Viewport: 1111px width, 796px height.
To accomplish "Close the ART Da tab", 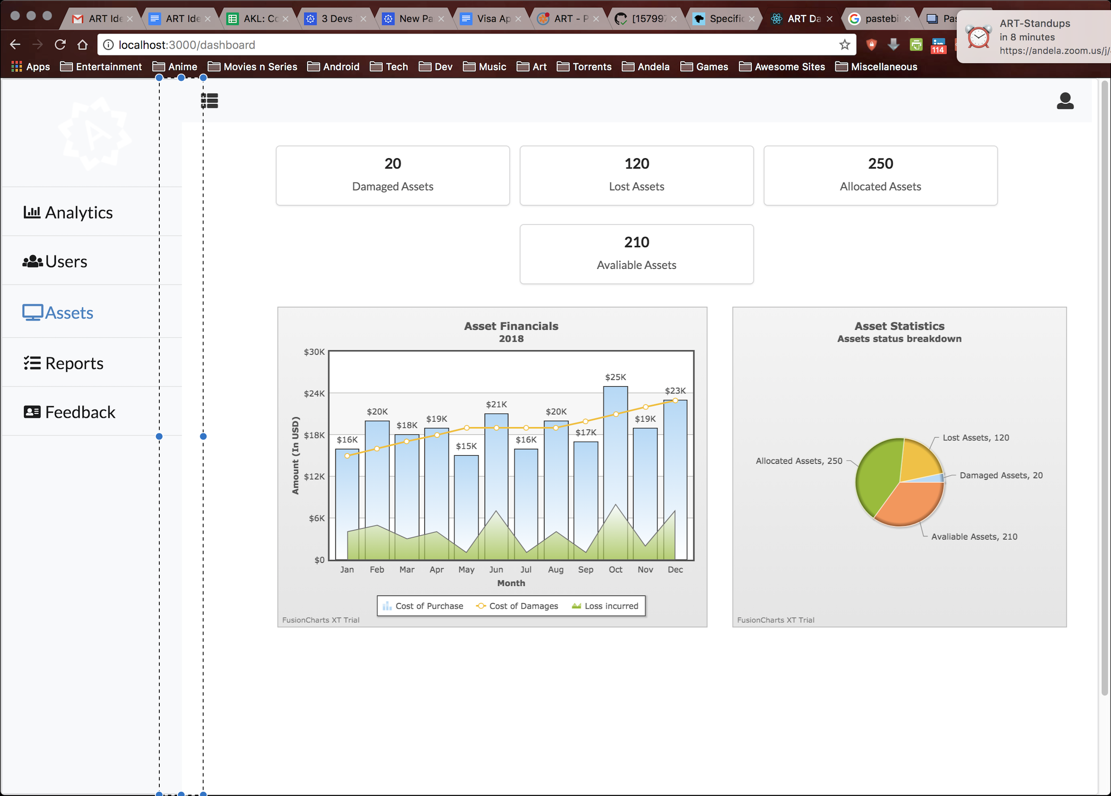I will pyautogui.click(x=829, y=19).
